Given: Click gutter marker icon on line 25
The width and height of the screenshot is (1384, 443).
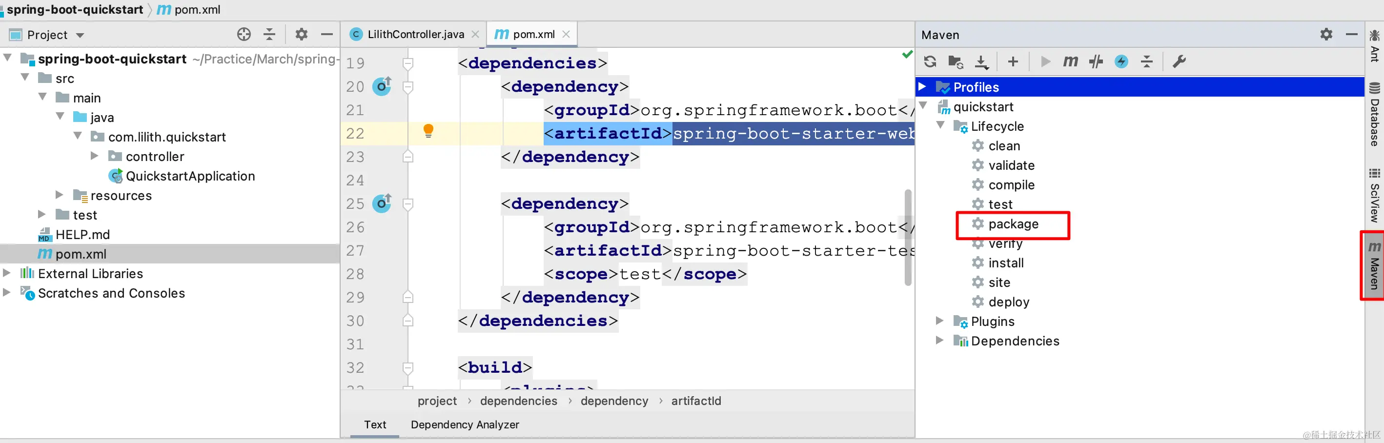Looking at the screenshot, I should point(382,203).
